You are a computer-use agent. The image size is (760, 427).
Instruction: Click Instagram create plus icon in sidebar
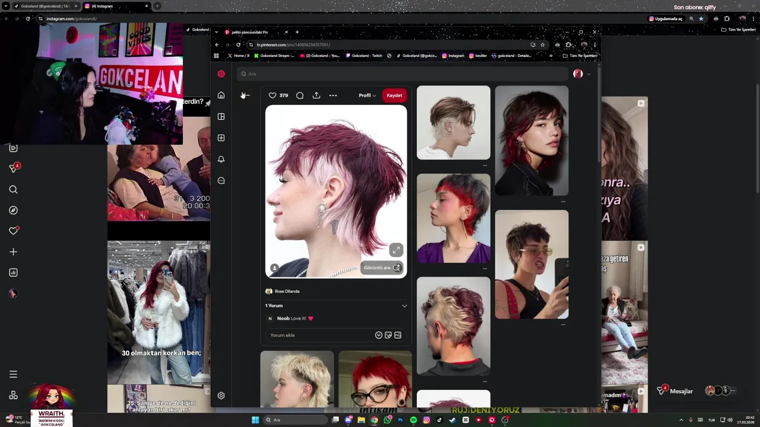click(13, 252)
